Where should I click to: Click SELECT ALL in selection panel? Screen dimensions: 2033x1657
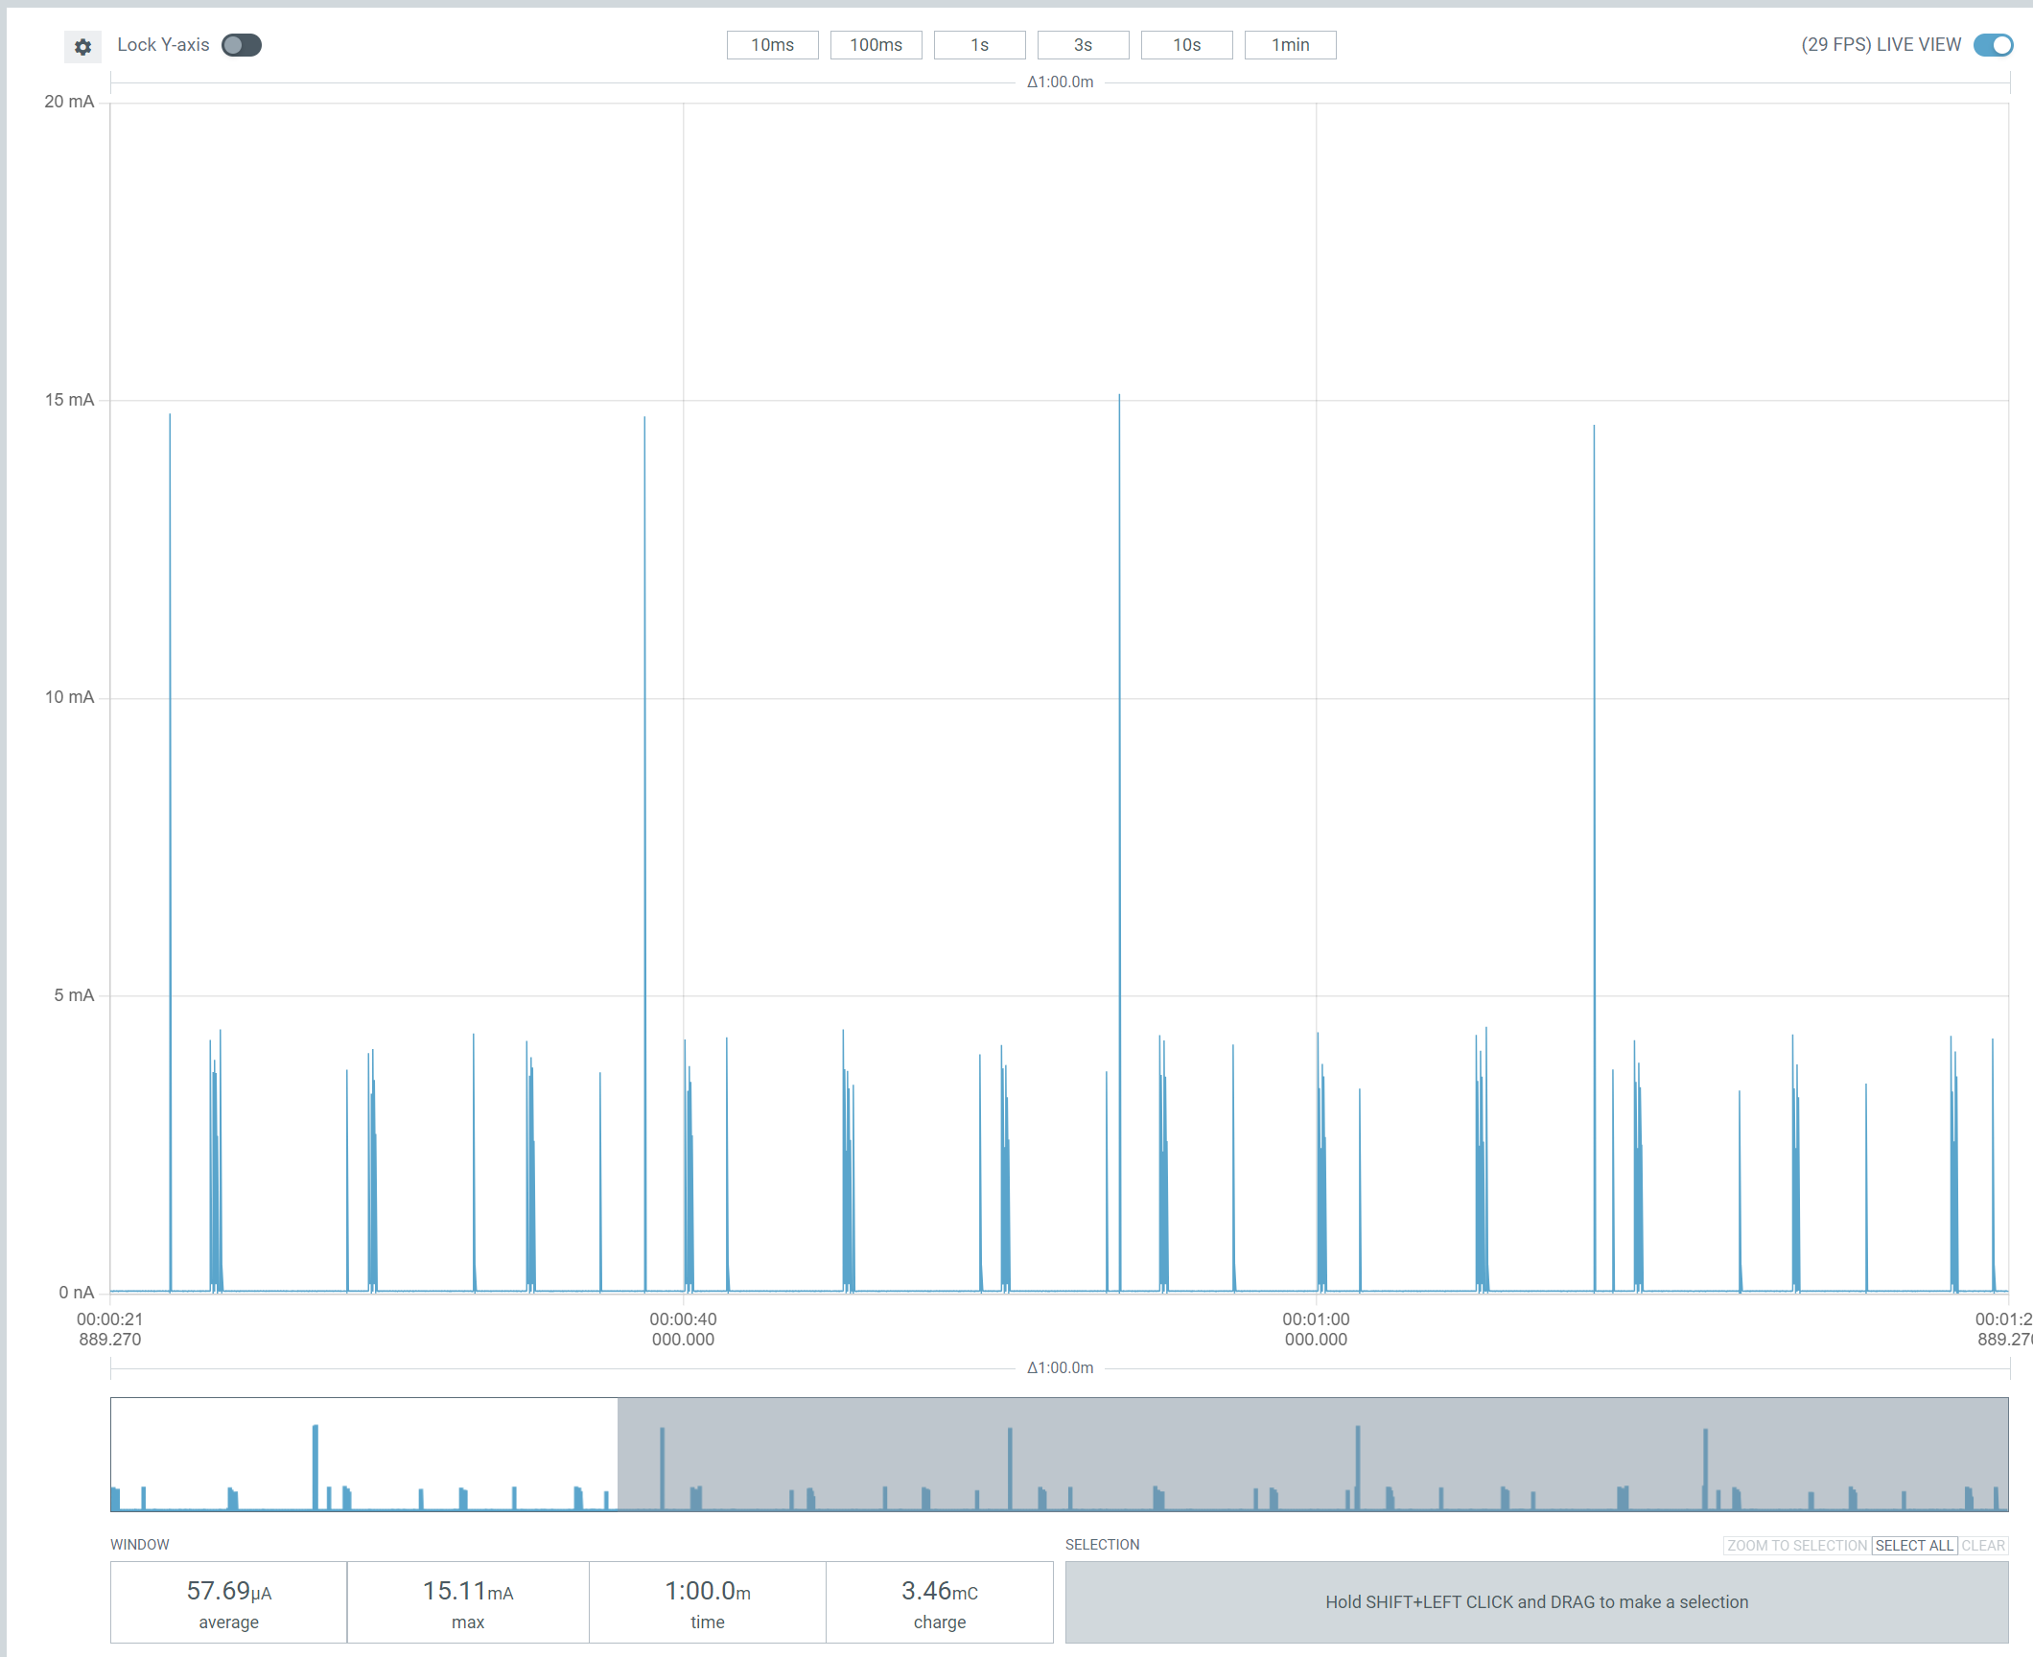(1914, 1546)
